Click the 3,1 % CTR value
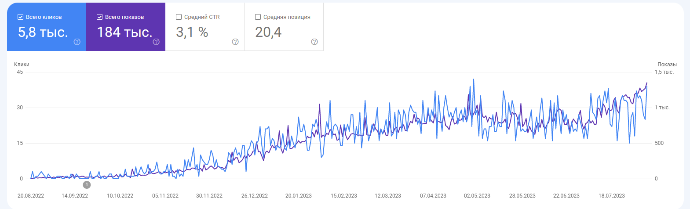Image resolution: width=690 pixels, height=209 pixels. (x=192, y=32)
